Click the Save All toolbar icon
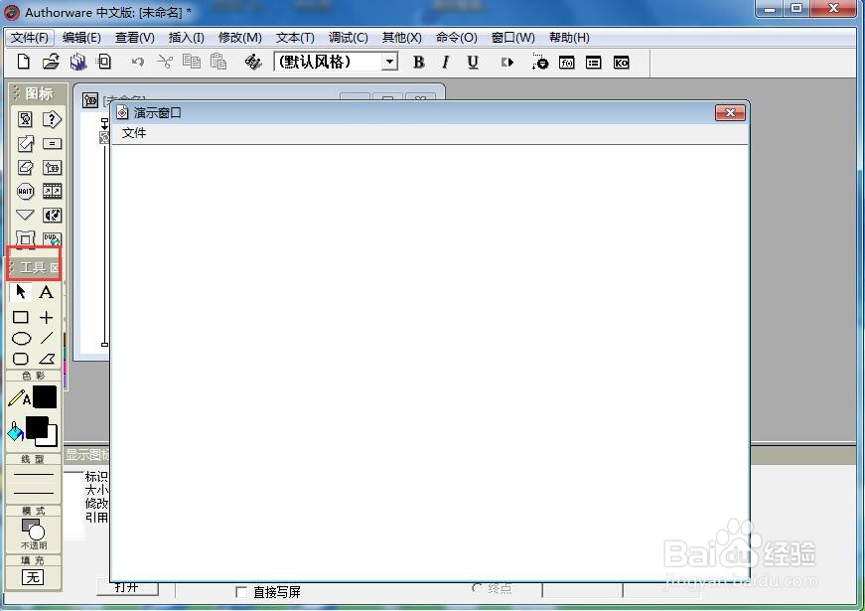The height and width of the screenshot is (611, 865). pos(78,62)
